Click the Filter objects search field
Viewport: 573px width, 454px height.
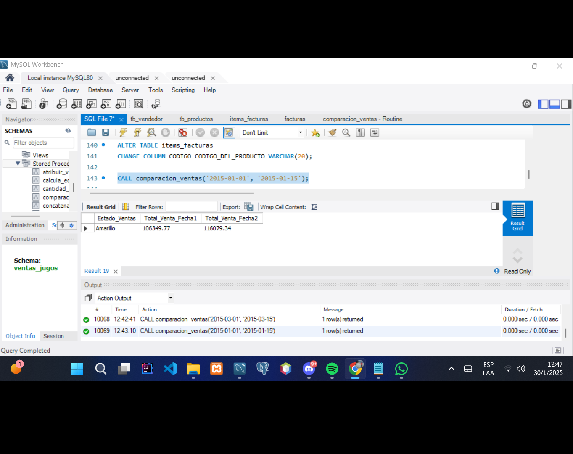(x=43, y=143)
